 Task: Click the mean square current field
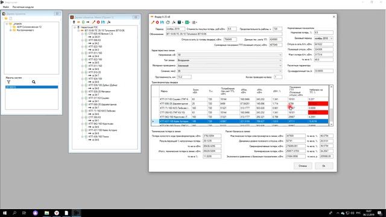pos(323,71)
